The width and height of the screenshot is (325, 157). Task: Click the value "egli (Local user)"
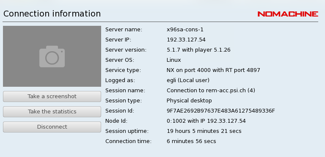188,80
